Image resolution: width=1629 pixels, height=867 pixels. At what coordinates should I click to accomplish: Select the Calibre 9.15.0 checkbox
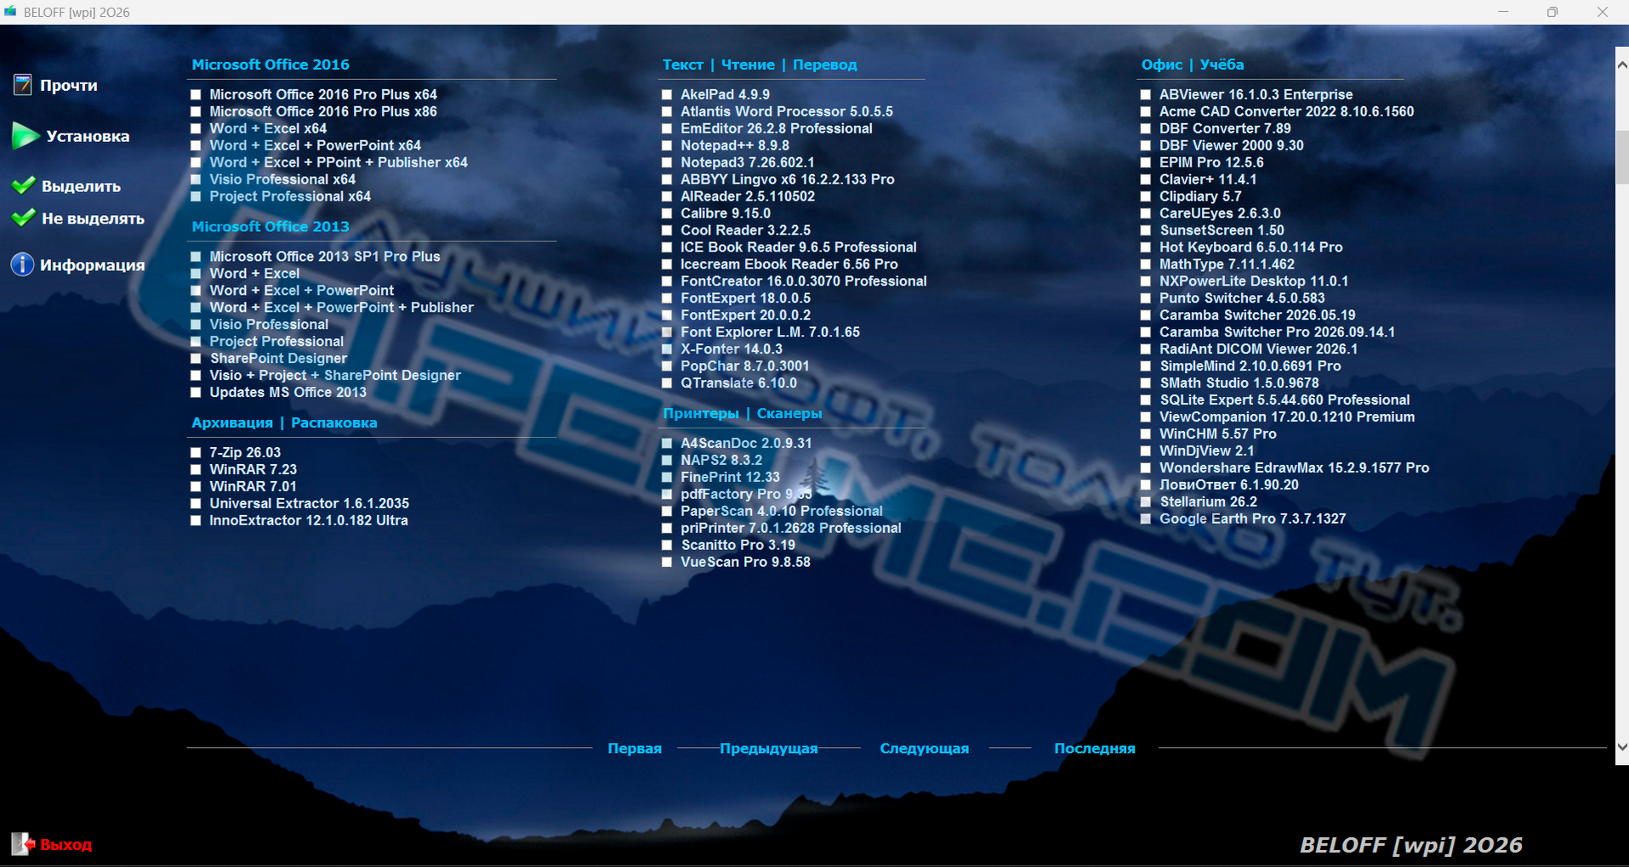667,214
